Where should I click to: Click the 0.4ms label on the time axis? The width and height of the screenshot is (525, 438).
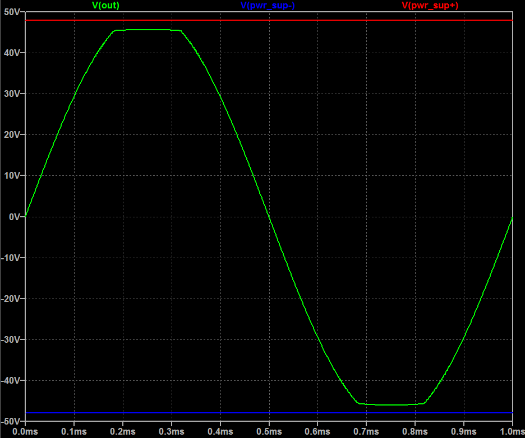(220, 432)
